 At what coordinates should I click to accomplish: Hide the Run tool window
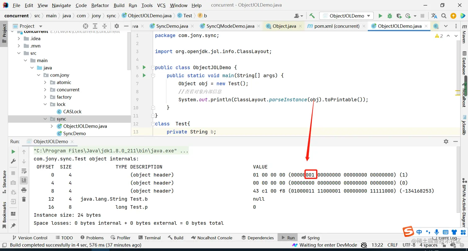pyautogui.click(x=455, y=141)
